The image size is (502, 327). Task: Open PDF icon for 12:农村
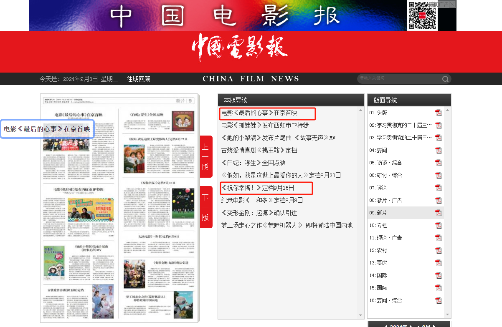(438, 250)
